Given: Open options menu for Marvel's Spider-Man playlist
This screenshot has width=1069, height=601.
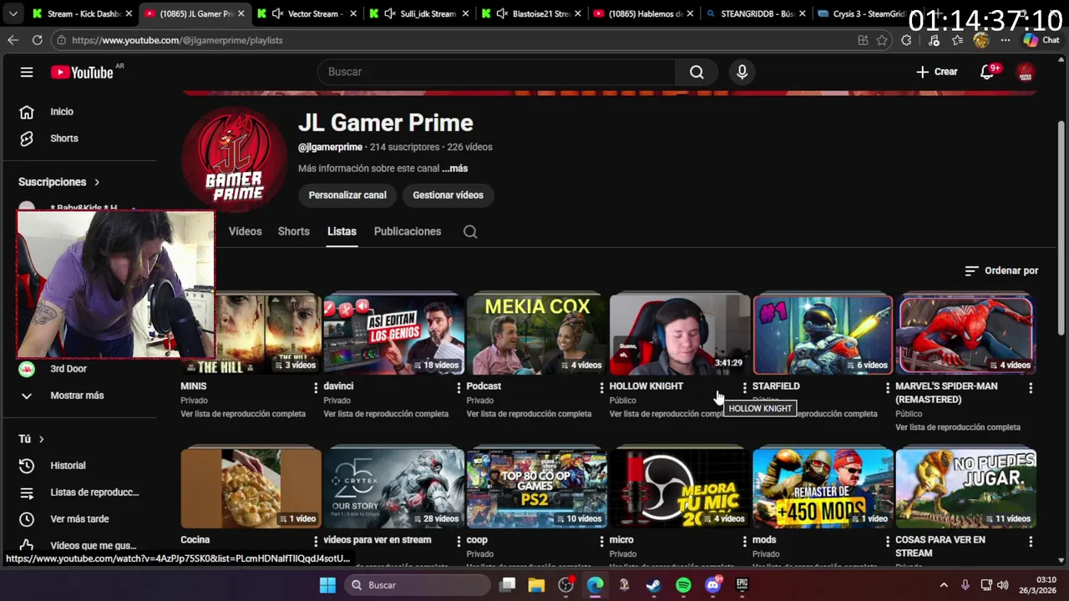Looking at the screenshot, I should (x=1031, y=387).
